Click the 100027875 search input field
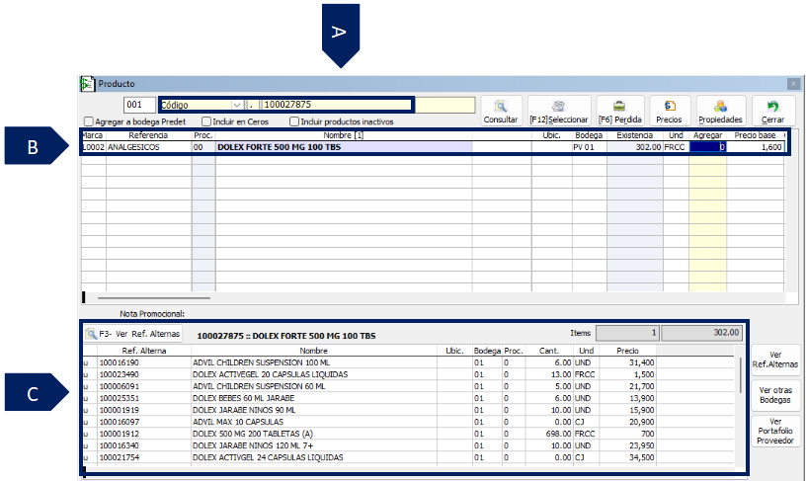 coord(337,105)
